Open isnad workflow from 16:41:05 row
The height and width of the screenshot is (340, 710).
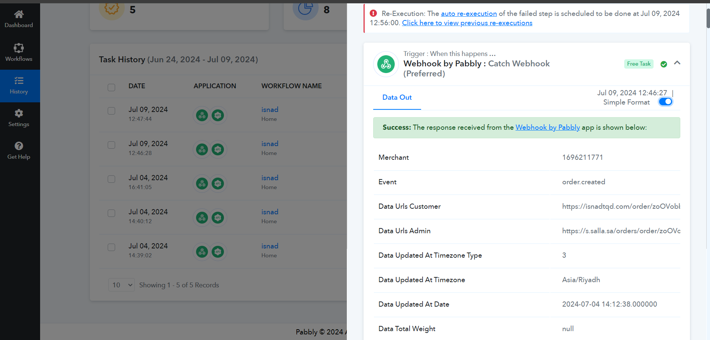(270, 178)
